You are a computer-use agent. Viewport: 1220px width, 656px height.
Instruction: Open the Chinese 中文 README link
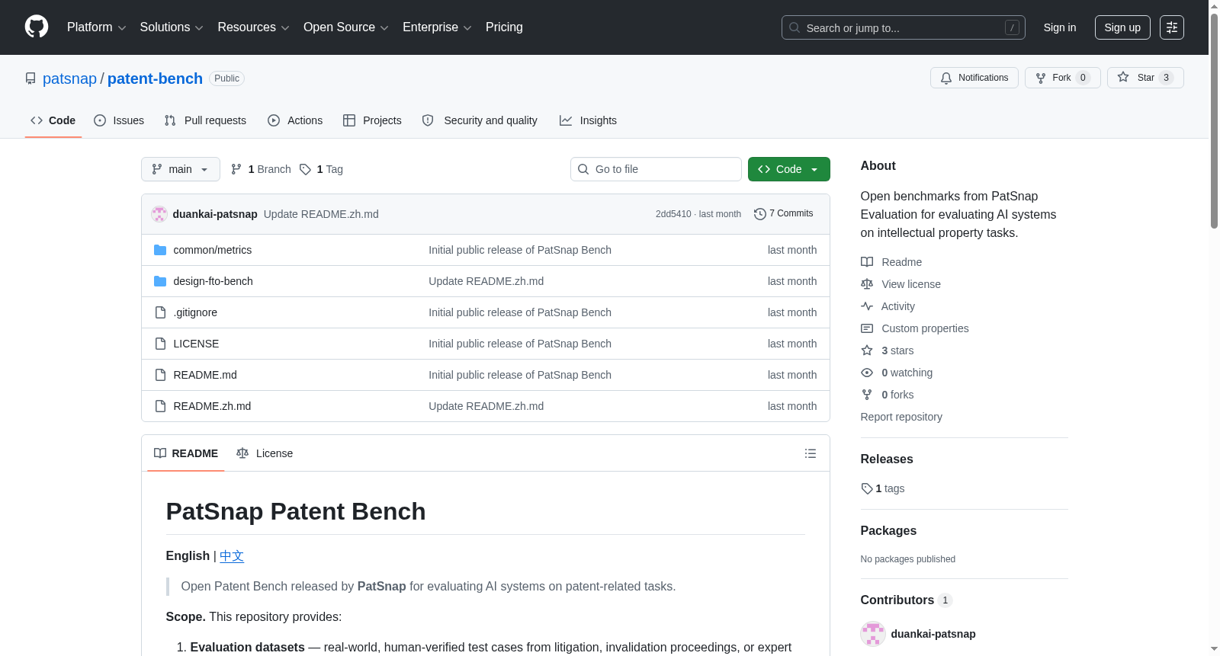click(232, 556)
